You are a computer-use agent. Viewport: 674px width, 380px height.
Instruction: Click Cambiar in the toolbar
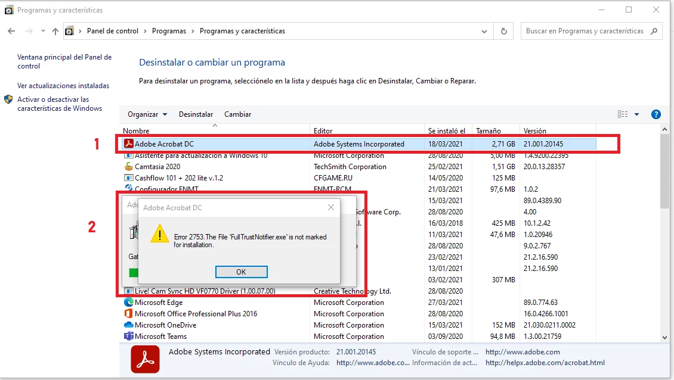tap(238, 114)
